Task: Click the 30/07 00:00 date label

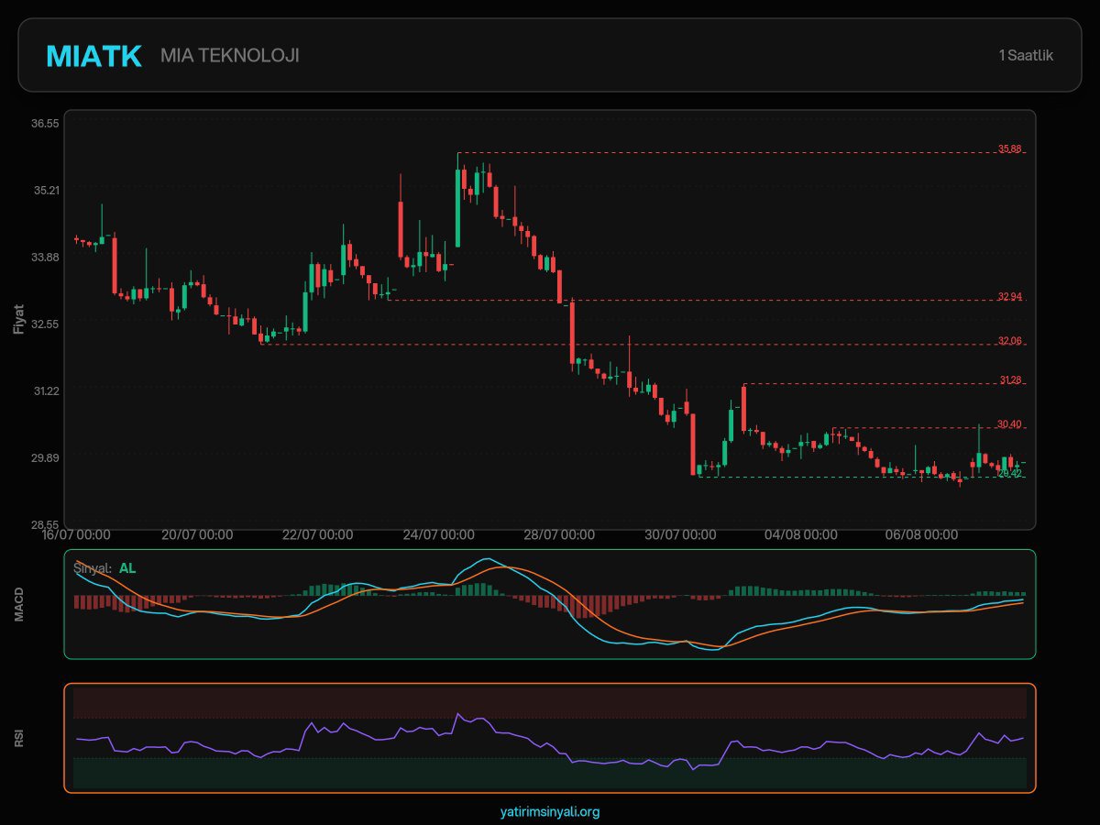Action: [x=680, y=534]
